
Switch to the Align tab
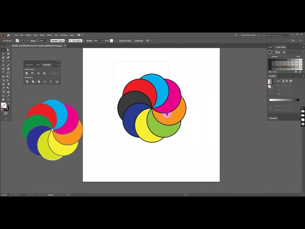pyautogui.click(x=38, y=65)
